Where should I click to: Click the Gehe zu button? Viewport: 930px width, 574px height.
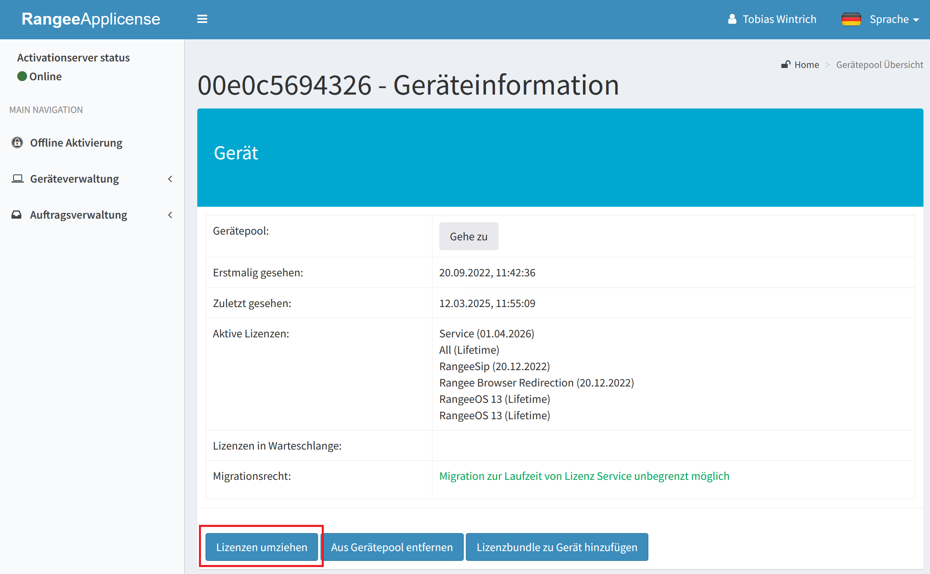[468, 236]
